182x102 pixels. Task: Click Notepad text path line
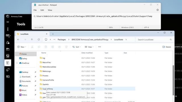click(93, 16)
